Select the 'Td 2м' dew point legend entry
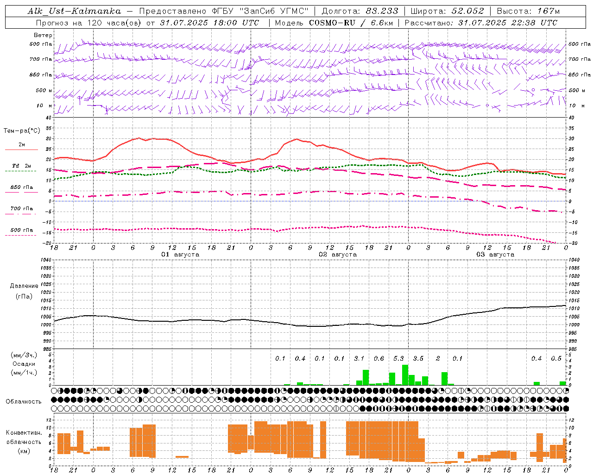593x474 pixels. point(21,166)
